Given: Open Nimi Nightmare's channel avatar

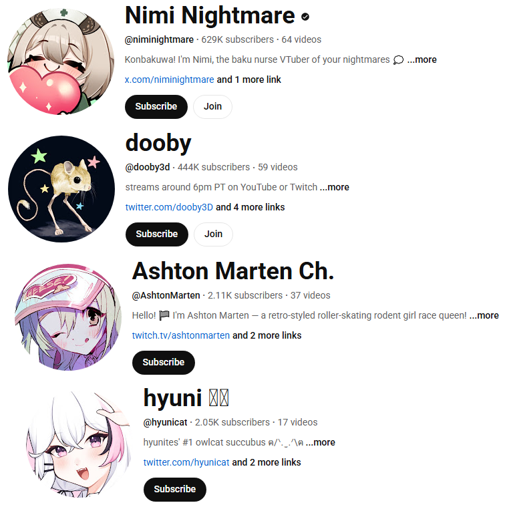Looking at the screenshot, I should coord(61,61).
